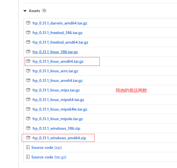Click package icon beside linux_mips64.tar.gz asset
Viewport: 177px width, 168px height.
[28, 99]
